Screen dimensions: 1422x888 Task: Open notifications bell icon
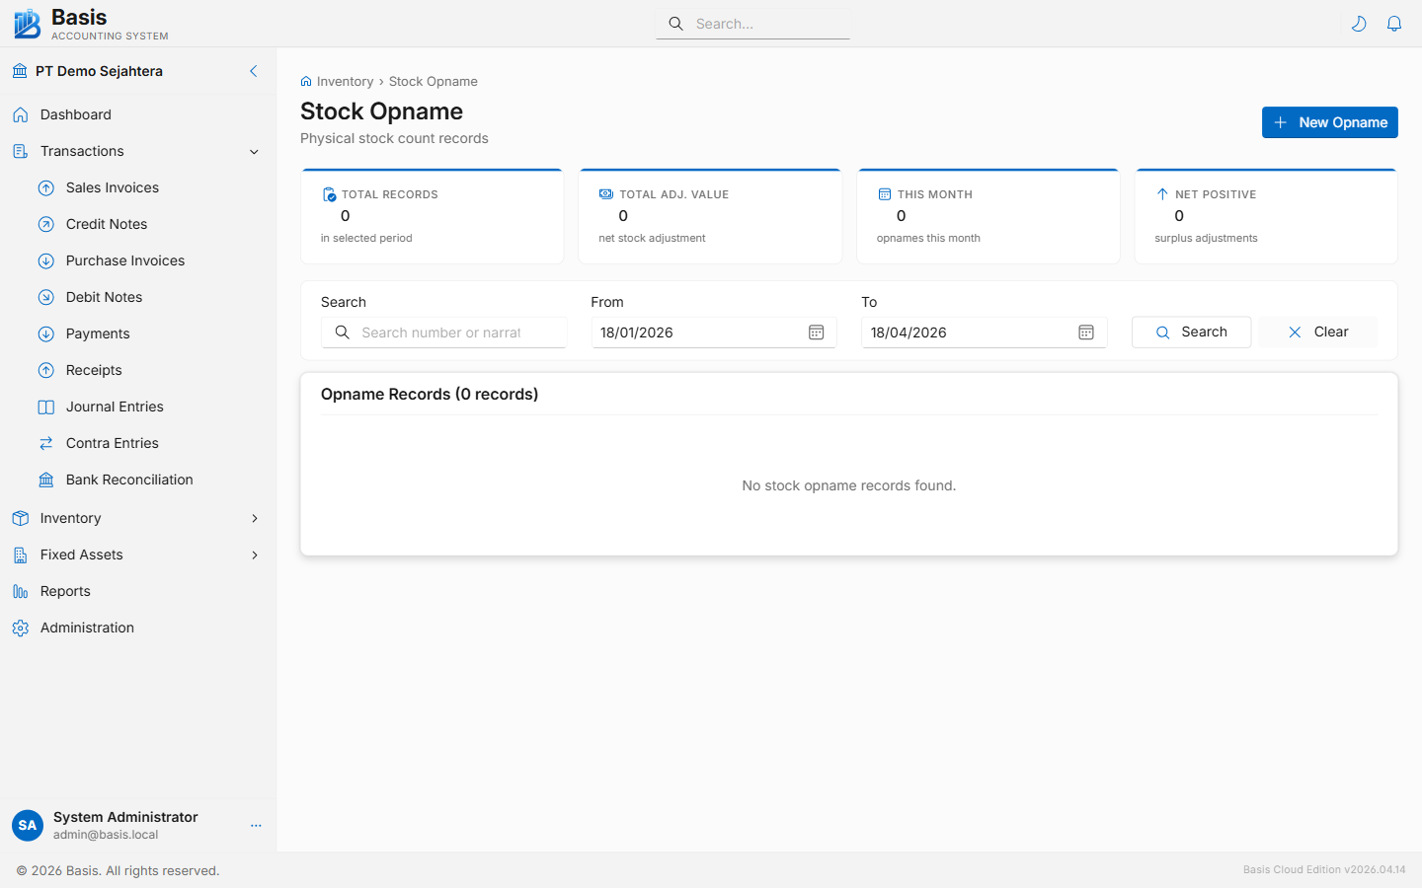click(x=1394, y=24)
